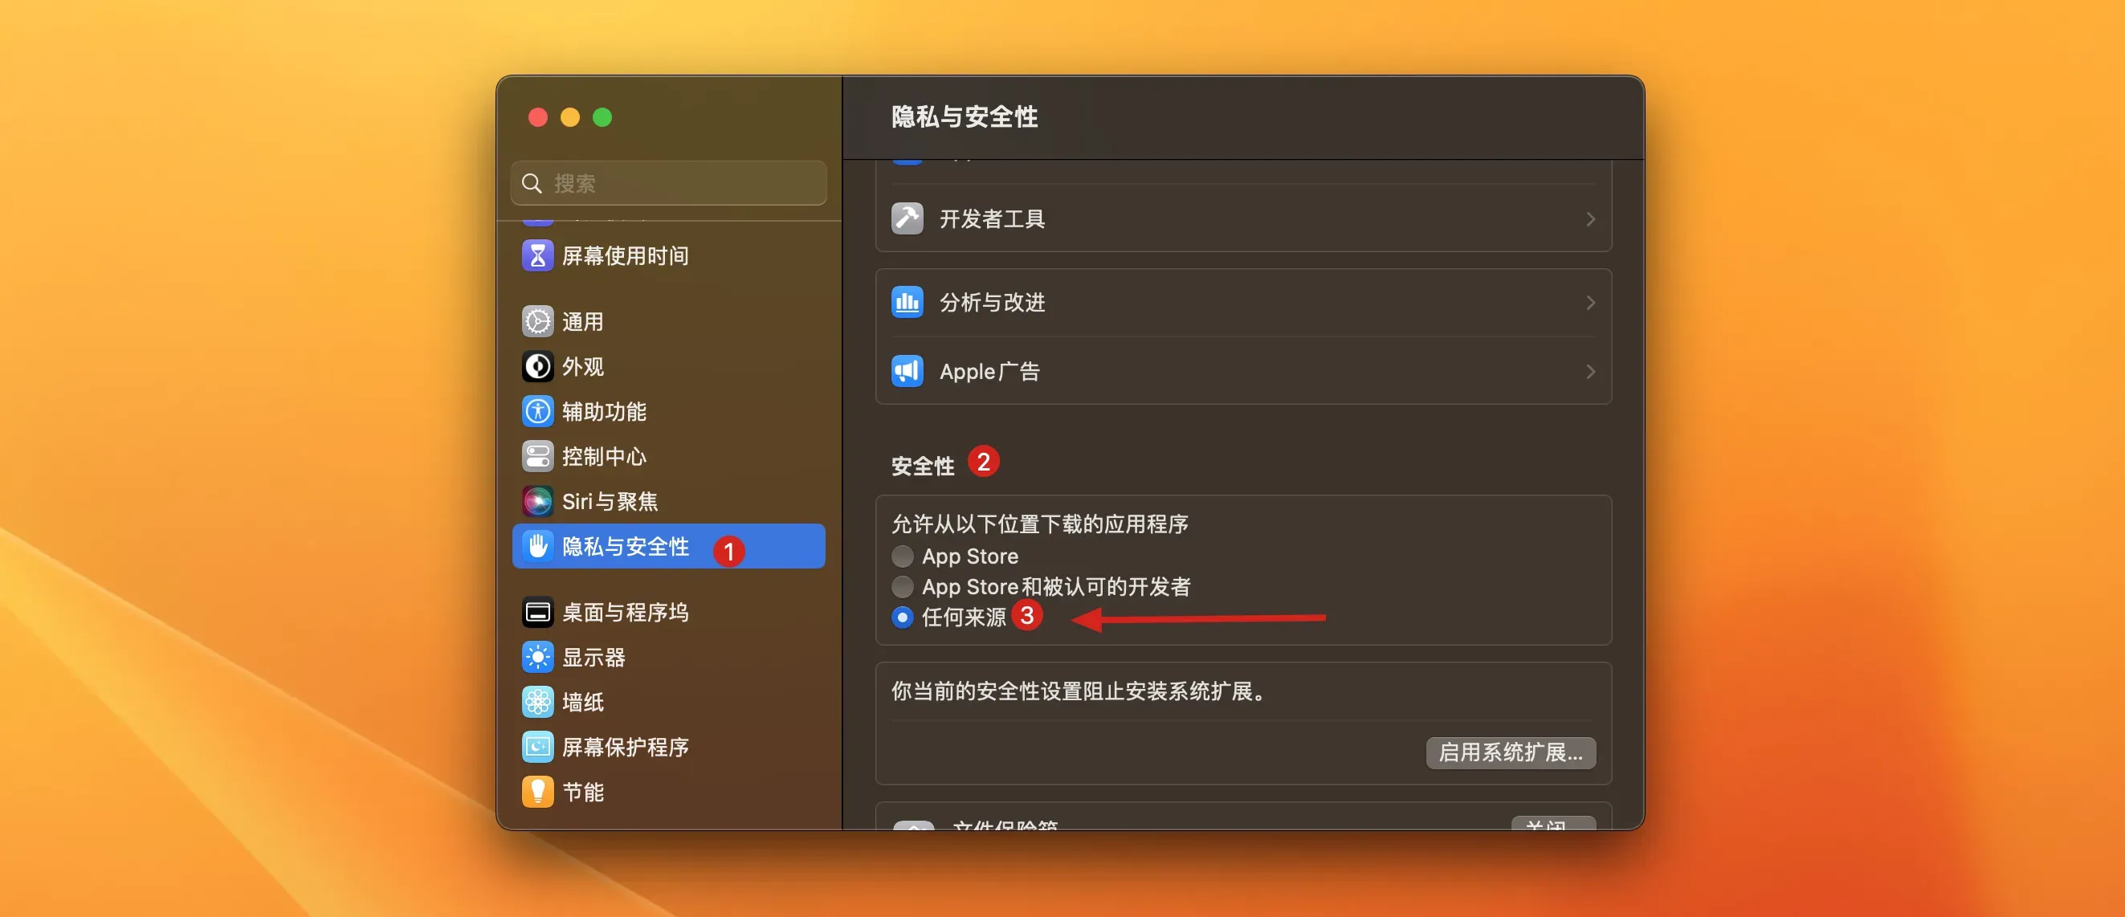Open Control Center (控制中心) icon
This screenshot has width=2125, height=917.
[x=538, y=456]
